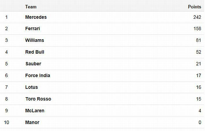Open the Sauber team entry
The width and height of the screenshot is (205, 131).
tap(33, 64)
